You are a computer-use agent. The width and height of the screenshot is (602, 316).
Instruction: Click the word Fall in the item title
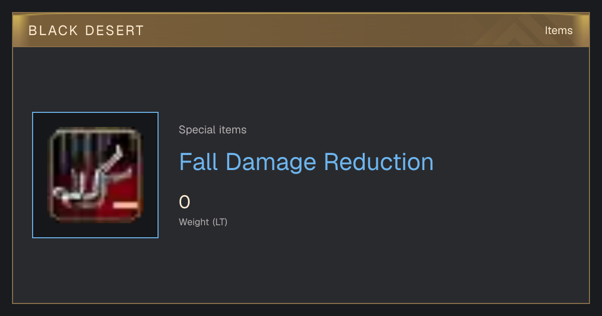[199, 162]
